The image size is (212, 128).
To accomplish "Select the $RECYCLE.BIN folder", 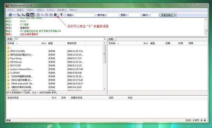I will [x=18, y=51].
